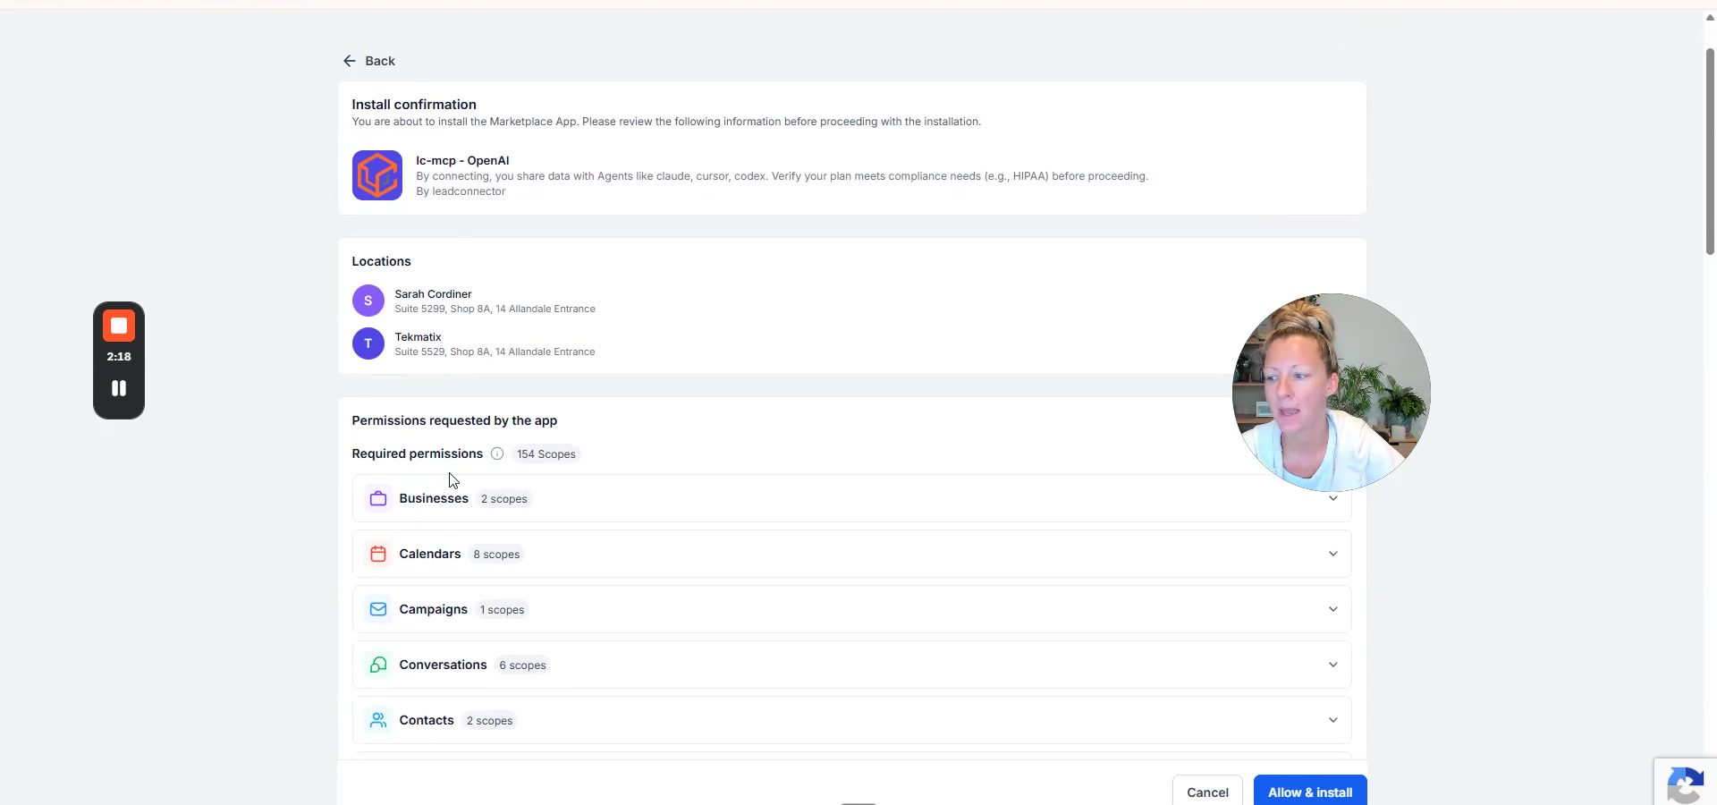Click Allow & install button
This screenshot has width=1717, height=805.
point(1310,792)
